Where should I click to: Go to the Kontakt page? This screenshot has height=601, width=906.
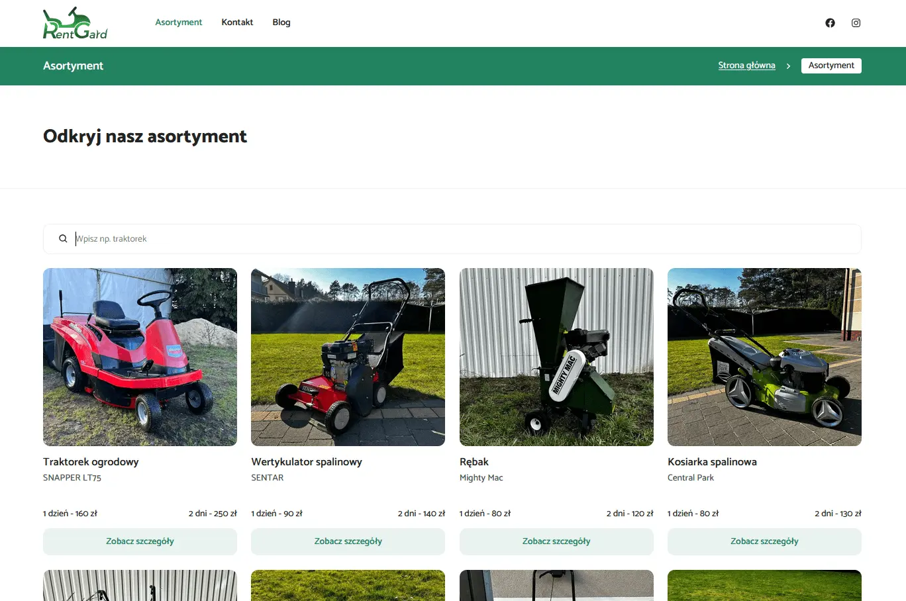click(237, 23)
